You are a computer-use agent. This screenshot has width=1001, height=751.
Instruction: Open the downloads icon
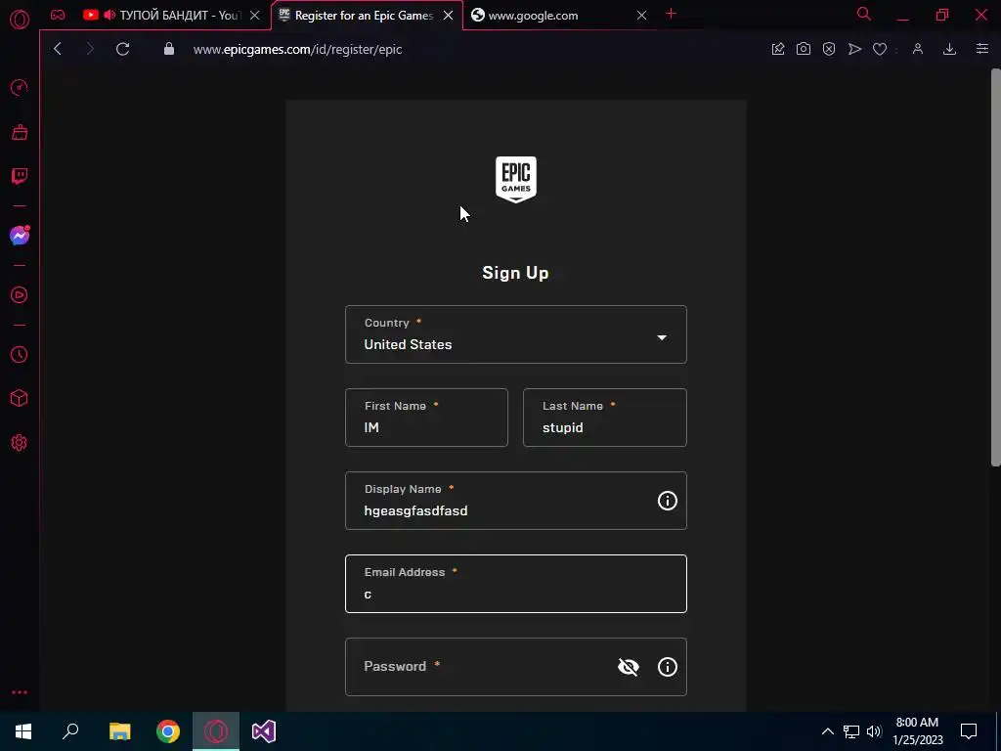[949, 49]
